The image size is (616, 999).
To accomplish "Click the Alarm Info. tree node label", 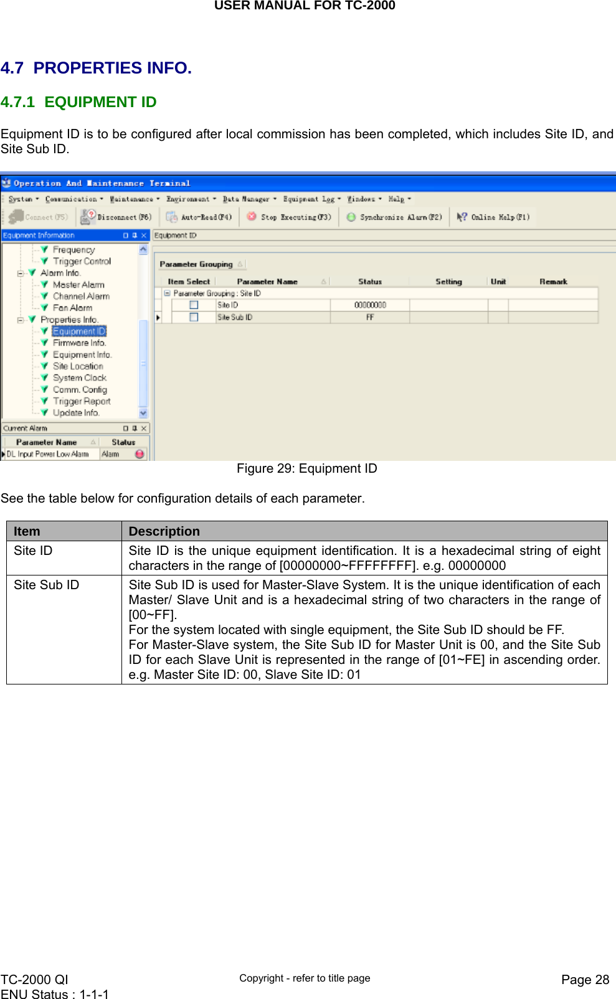I will 60,273.
